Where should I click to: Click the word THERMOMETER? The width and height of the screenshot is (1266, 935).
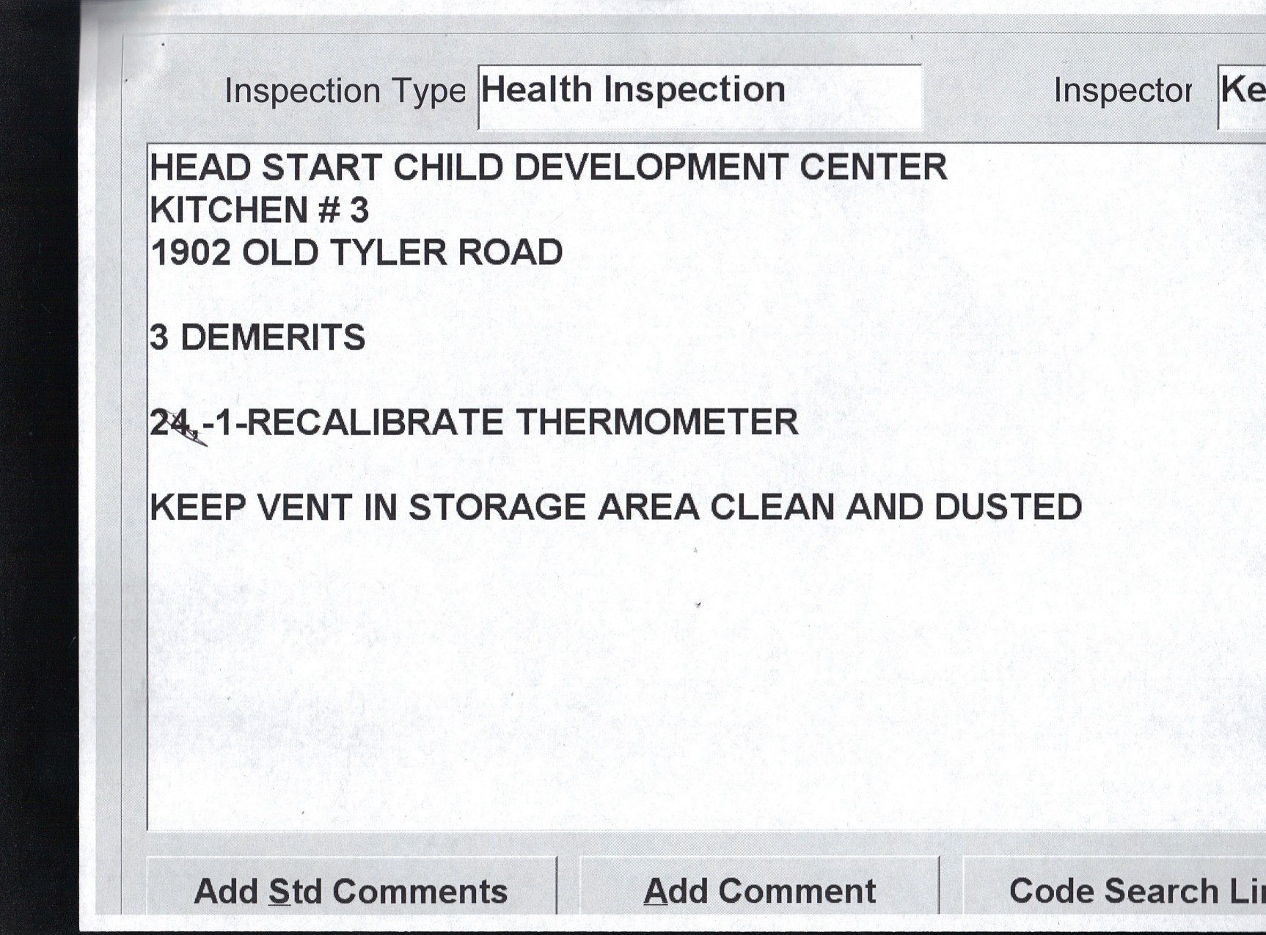tap(656, 423)
